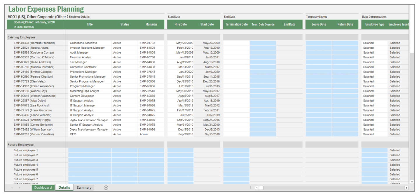Add a new sheet with the plus button
Viewport: 419px width, 196px height.
[106, 188]
